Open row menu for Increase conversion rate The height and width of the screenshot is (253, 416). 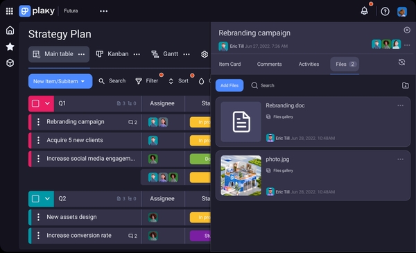pos(38,236)
